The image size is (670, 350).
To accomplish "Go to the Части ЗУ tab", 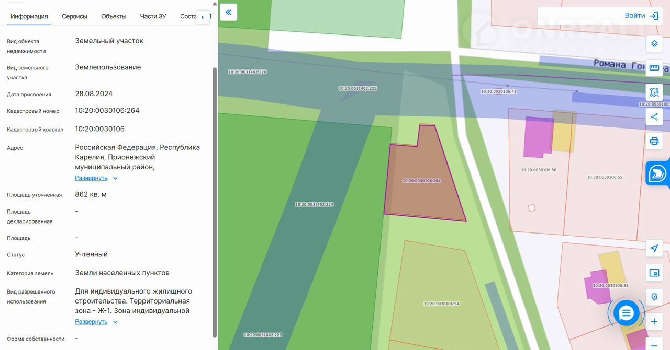I will [x=153, y=16].
